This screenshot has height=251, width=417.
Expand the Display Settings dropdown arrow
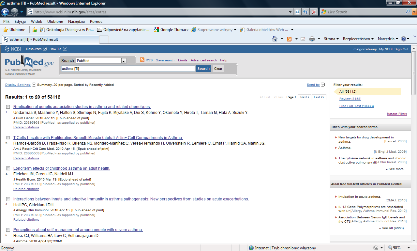34,85
